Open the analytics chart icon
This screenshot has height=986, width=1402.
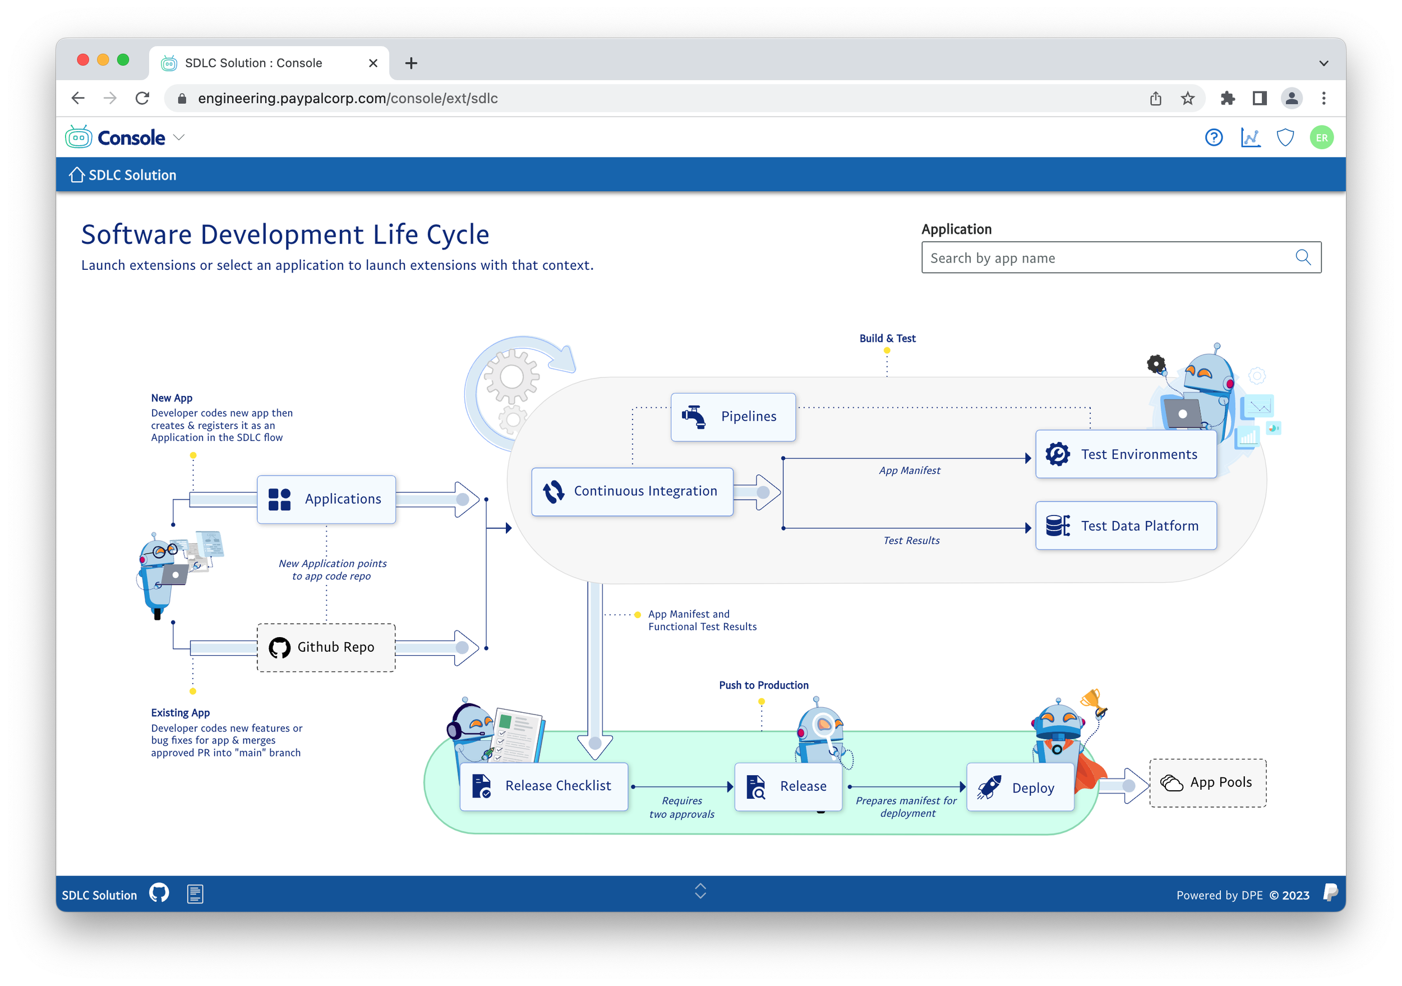pos(1250,137)
